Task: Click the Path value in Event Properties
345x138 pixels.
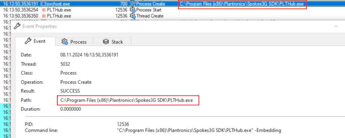Action: [x=127, y=100]
